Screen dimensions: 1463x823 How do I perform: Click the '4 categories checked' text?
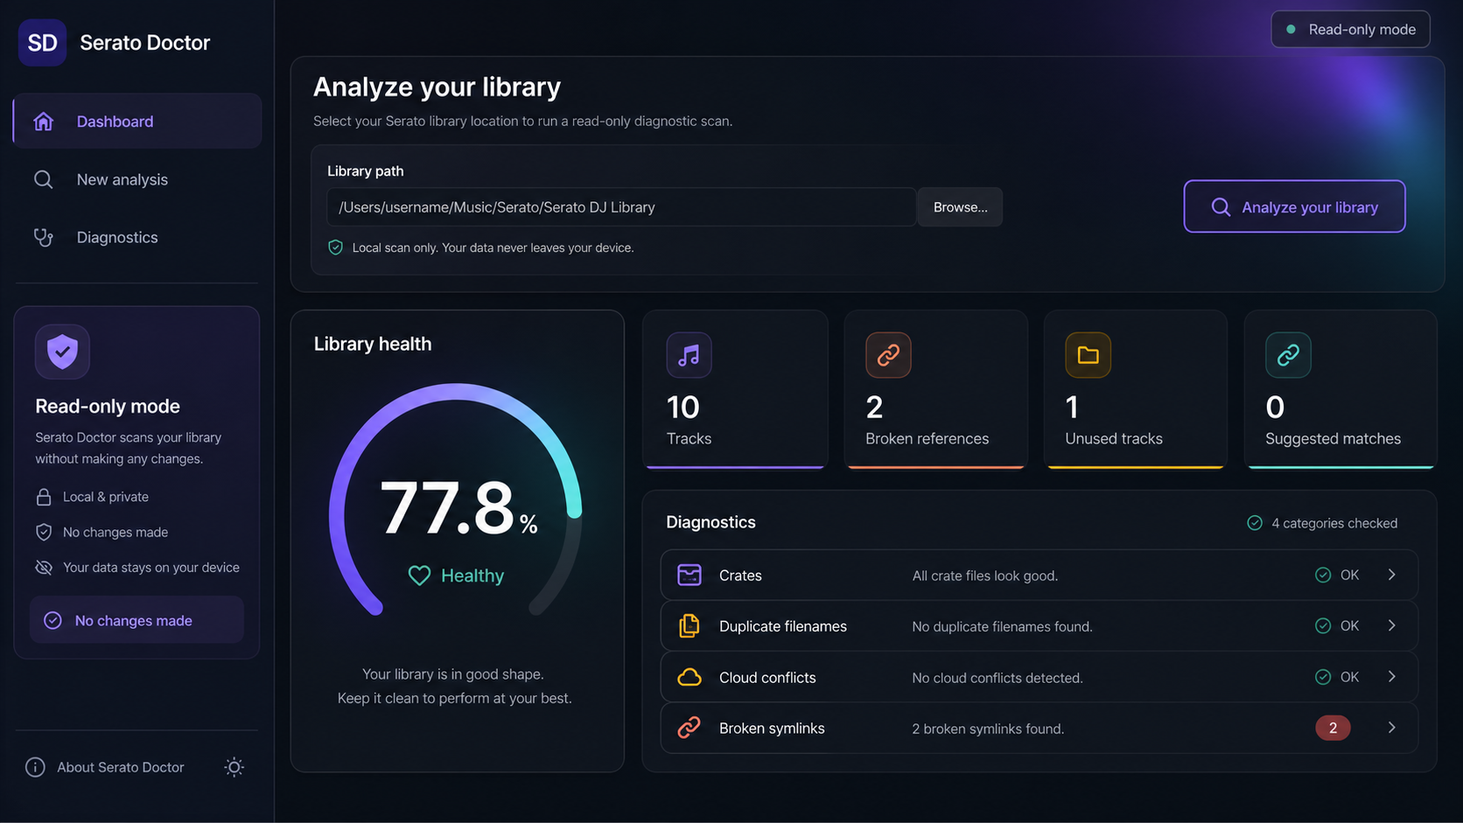1334,523
